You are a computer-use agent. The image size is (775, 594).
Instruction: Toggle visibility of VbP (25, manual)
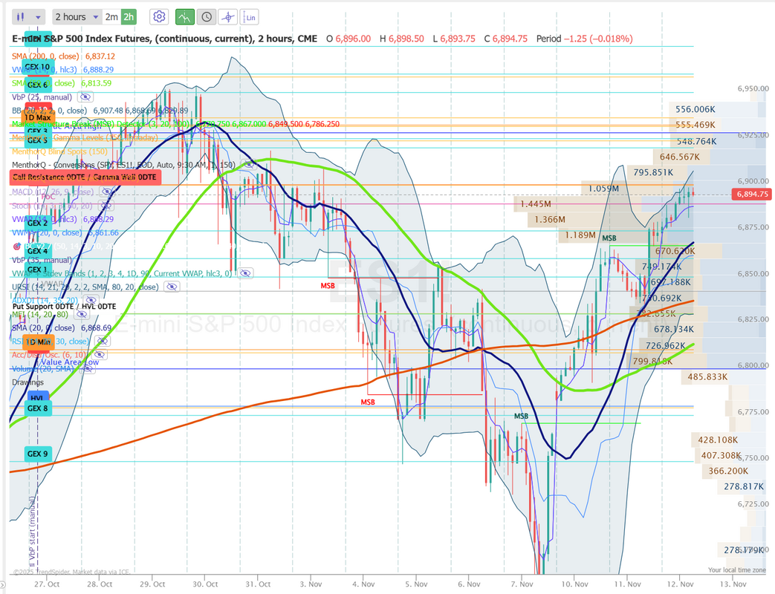pos(85,97)
